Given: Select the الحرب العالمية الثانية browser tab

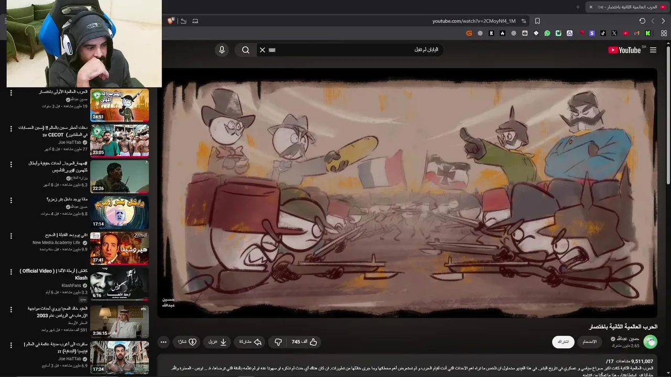Looking at the screenshot, I should [626, 7].
